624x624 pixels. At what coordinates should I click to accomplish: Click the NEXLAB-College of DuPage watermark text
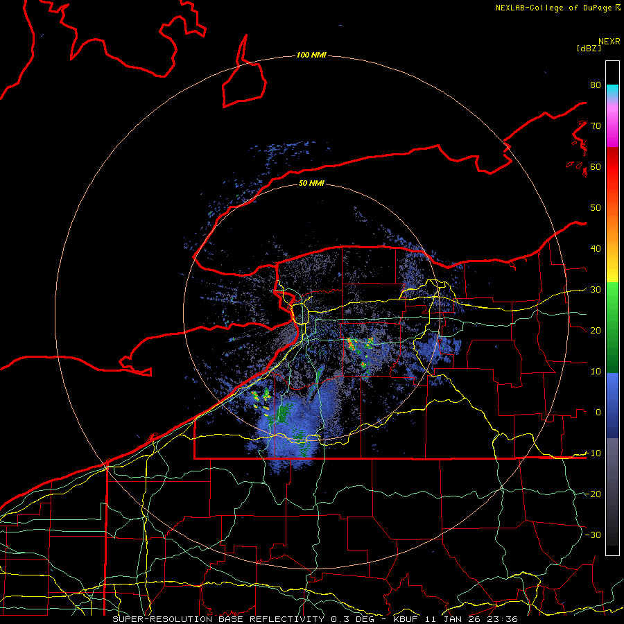[557, 8]
